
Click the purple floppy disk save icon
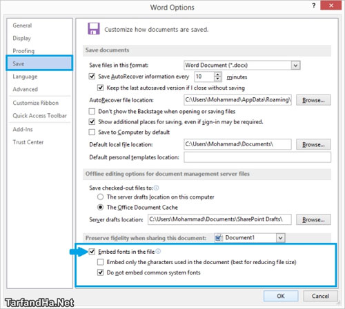94,29
